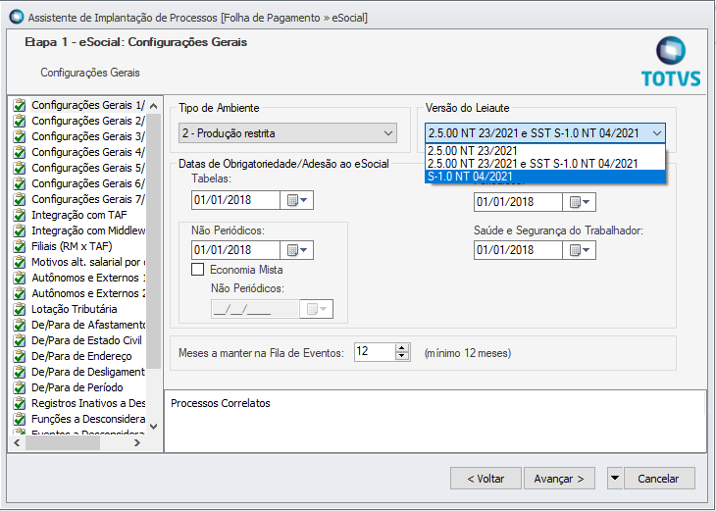Screen dimensions: 716x511
Task: Click the Avançar button
Action: tap(559, 479)
